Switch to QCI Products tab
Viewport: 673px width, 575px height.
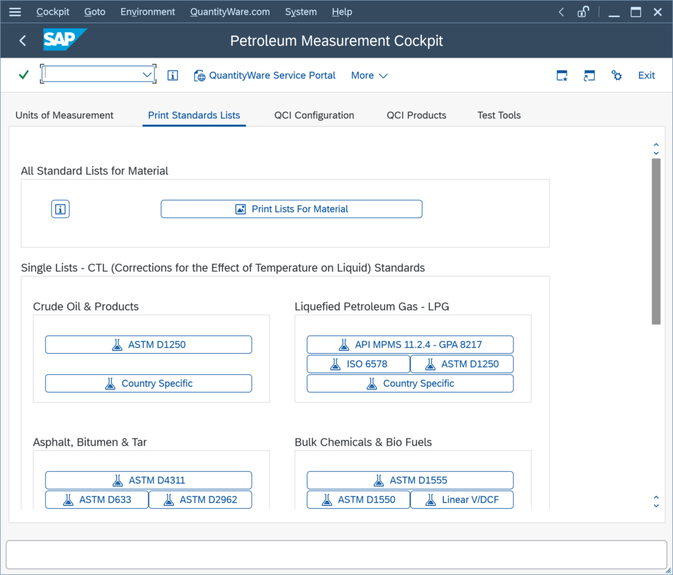[416, 116]
